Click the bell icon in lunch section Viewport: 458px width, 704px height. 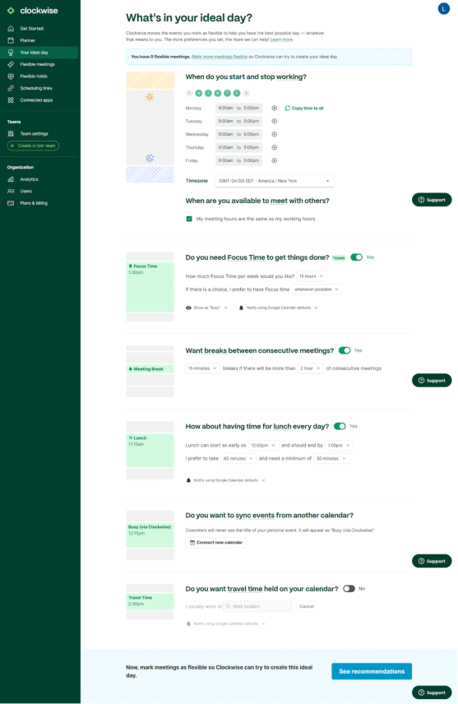click(188, 480)
